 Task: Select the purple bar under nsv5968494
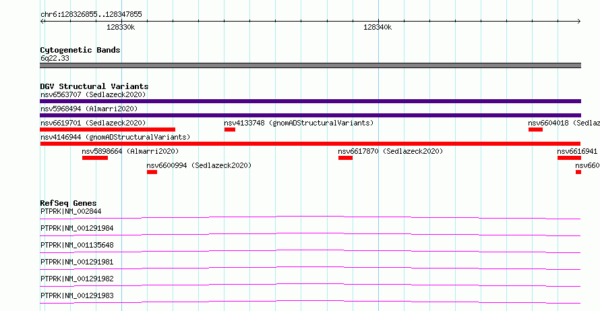pyautogui.click(x=310, y=115)
